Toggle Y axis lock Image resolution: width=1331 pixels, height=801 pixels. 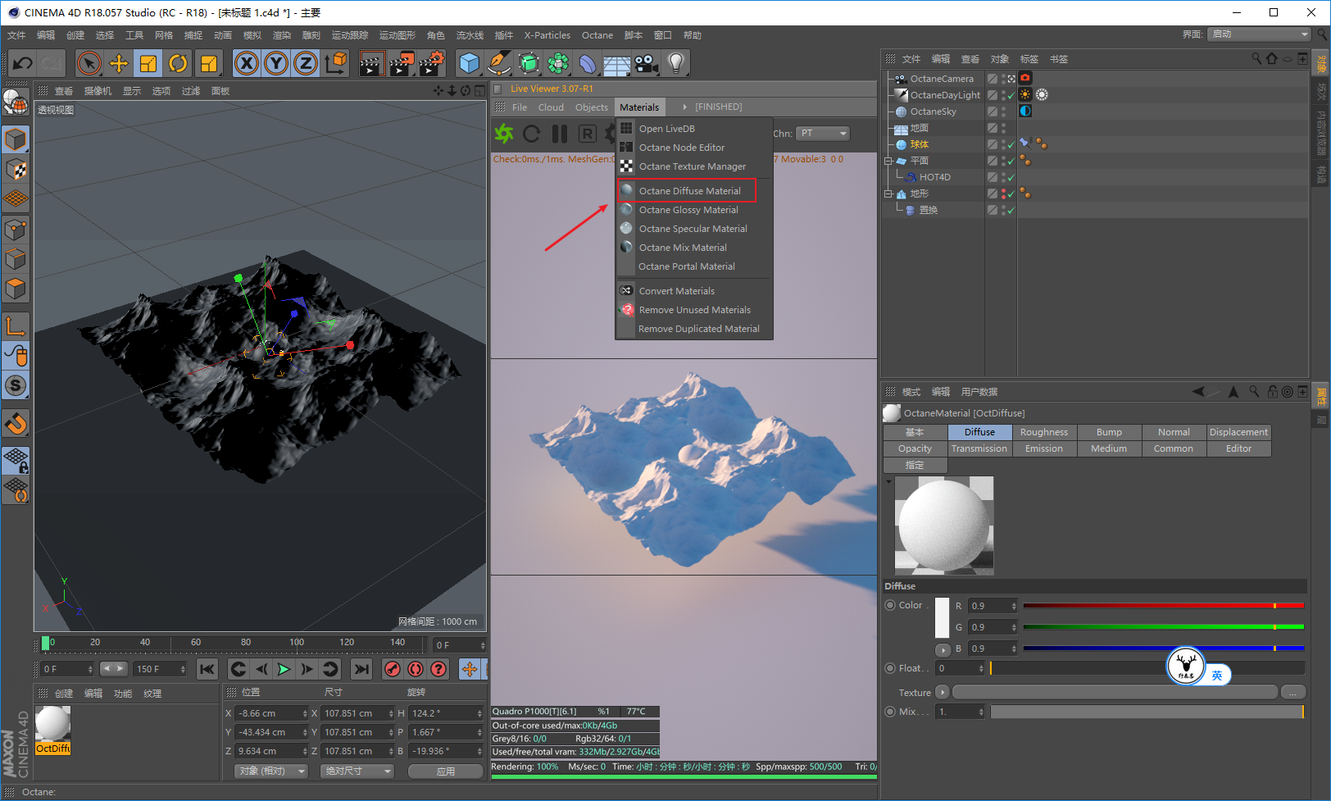[x=276, y=63]
